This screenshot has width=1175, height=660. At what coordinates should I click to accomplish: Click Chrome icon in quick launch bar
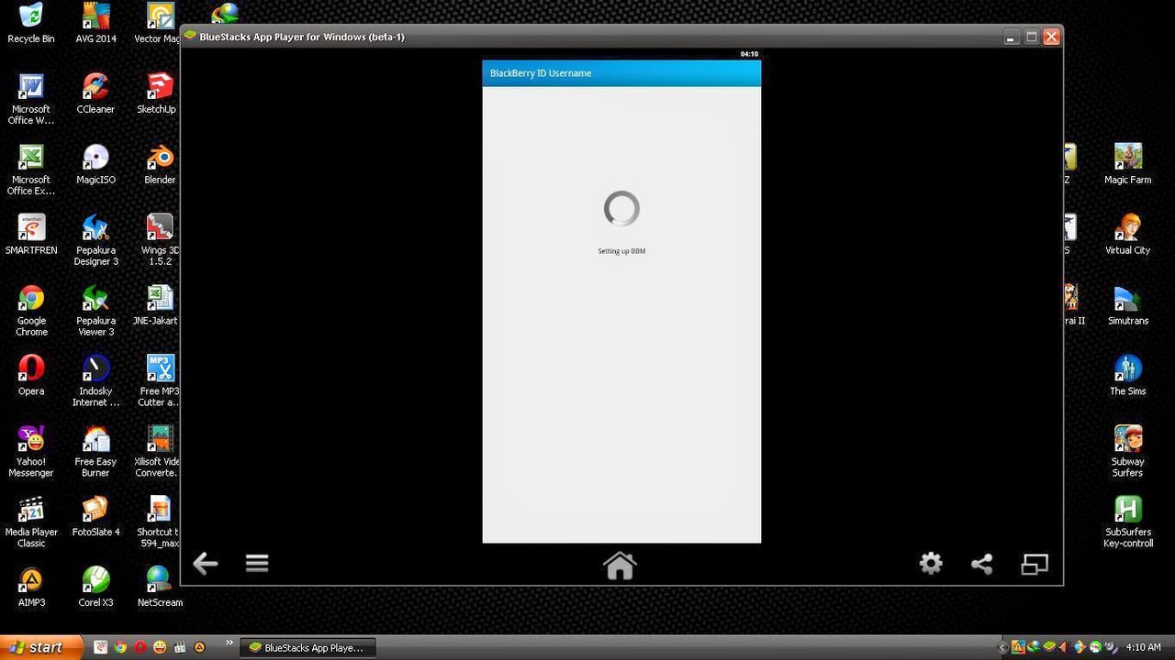point(120,647)
